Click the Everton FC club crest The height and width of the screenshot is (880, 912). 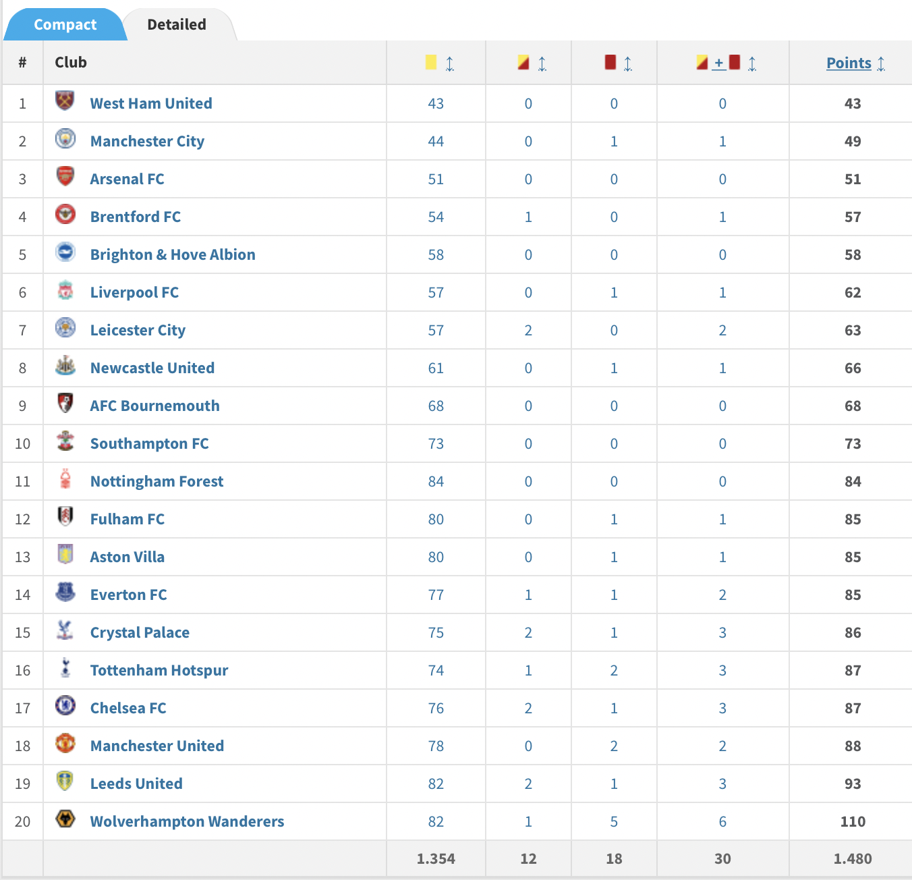65,593
